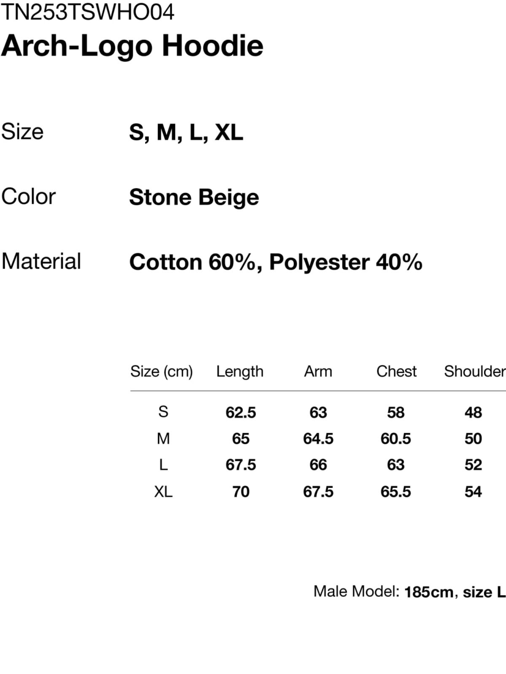Click the Size (cm) column header
The height and width of the screenshot is (674, 506).
161,372
